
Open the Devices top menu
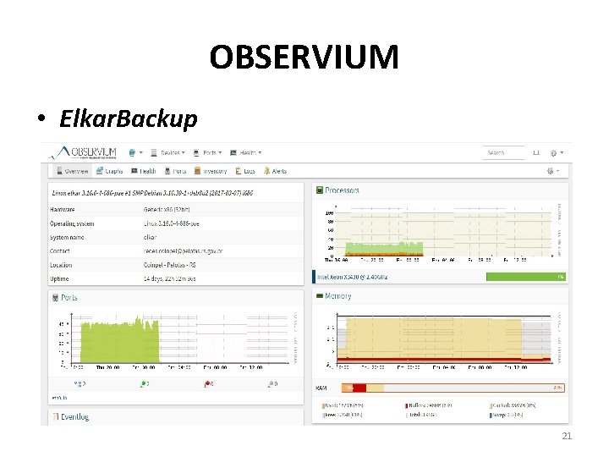167,152
